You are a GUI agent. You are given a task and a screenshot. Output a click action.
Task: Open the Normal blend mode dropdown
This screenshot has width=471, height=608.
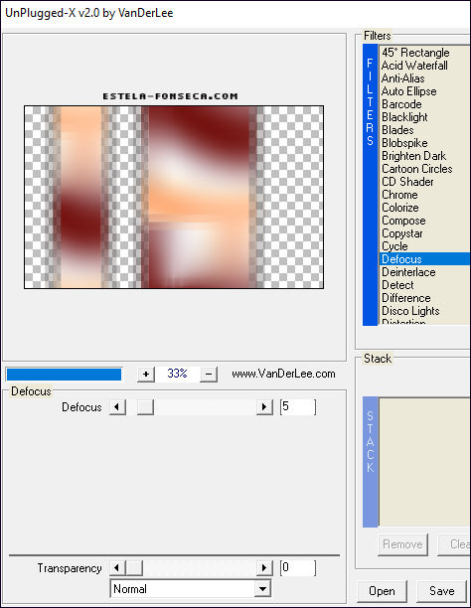click(x=191, y=589)
